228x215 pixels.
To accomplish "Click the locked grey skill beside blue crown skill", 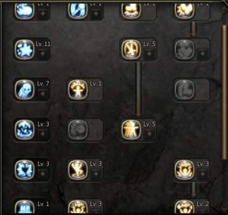I will (78, 130).
